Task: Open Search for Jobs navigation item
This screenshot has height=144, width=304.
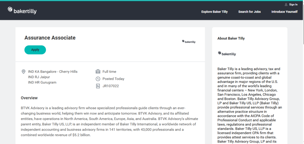Action: point(249,12)
